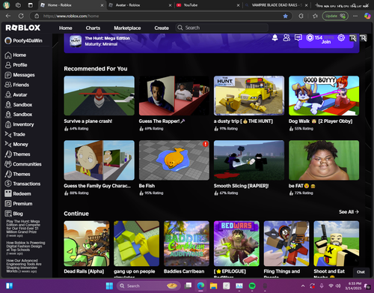This screenshot has height=293, width=374.
Task: Open Redeem in the sidebar
Action: (x=18, y=193)
